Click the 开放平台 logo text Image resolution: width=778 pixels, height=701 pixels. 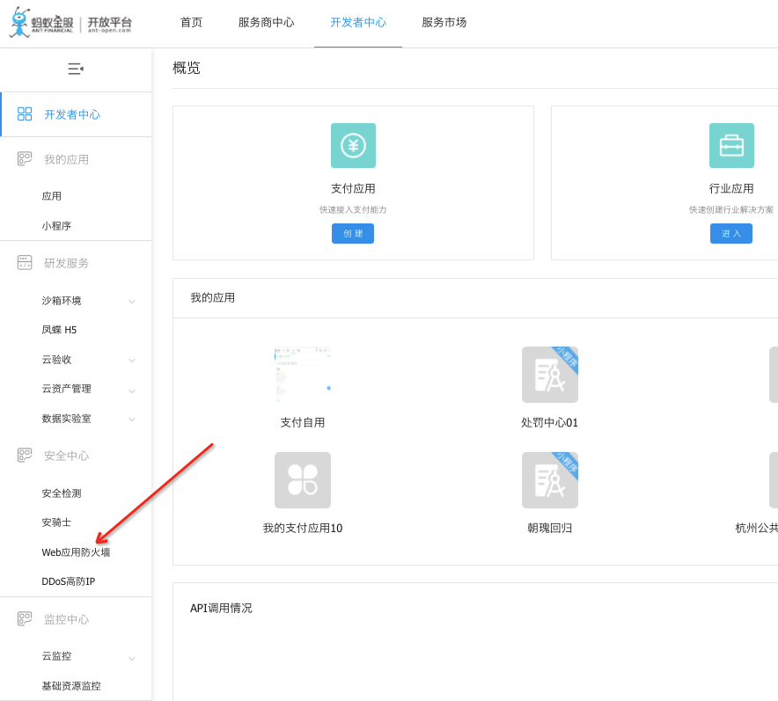pyautogui.click(x=110, y=24)
